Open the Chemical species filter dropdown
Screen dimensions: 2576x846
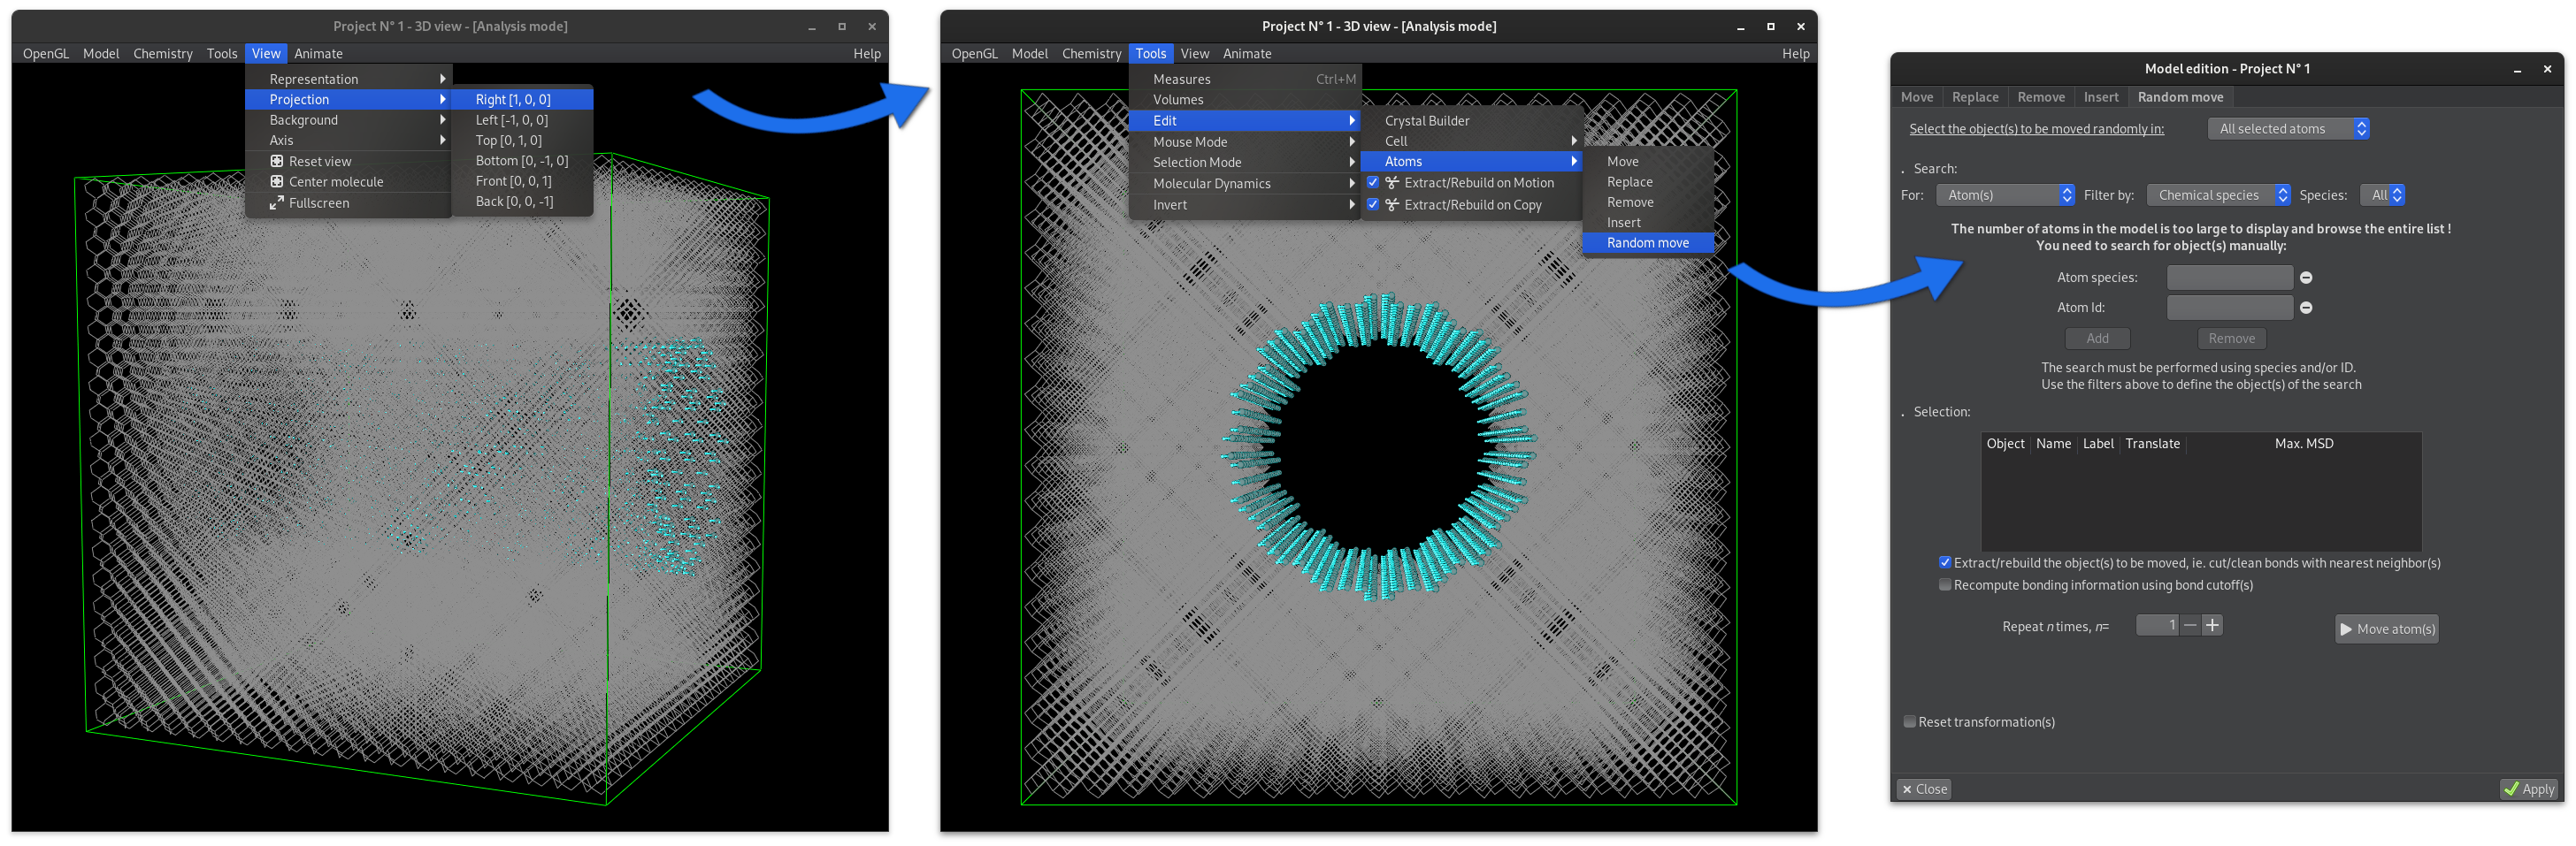[x=2218, y=194]
